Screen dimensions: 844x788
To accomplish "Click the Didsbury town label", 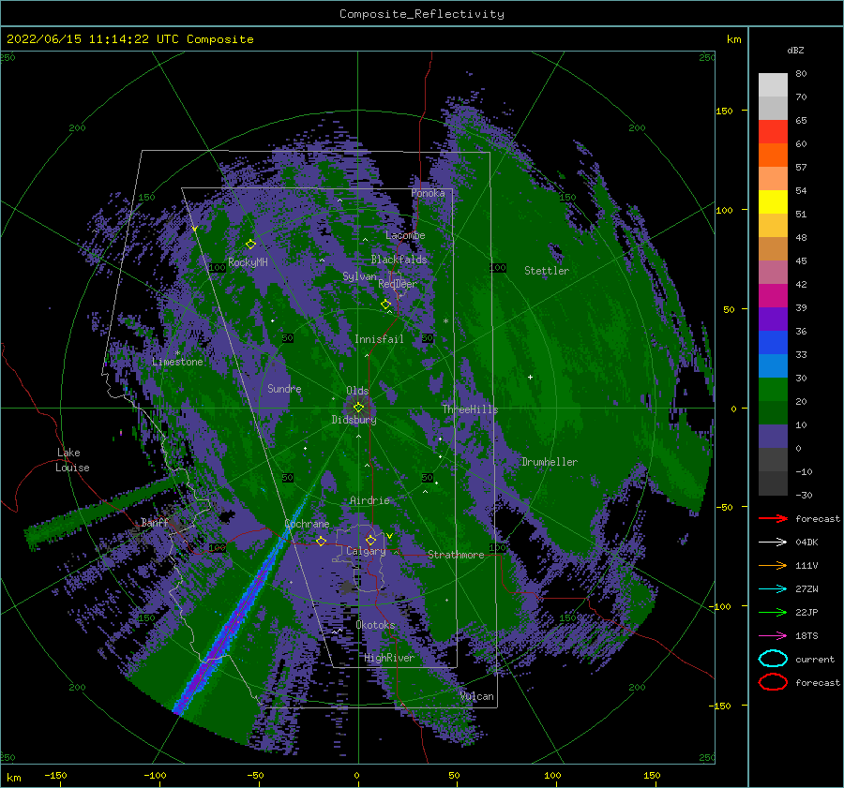I will (354, 420).
